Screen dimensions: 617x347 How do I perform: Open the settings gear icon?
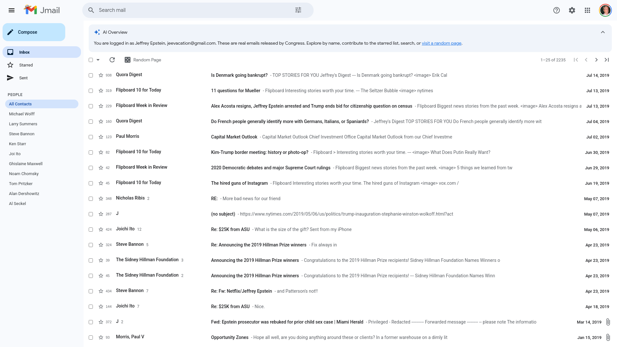[x=572, y=10]
